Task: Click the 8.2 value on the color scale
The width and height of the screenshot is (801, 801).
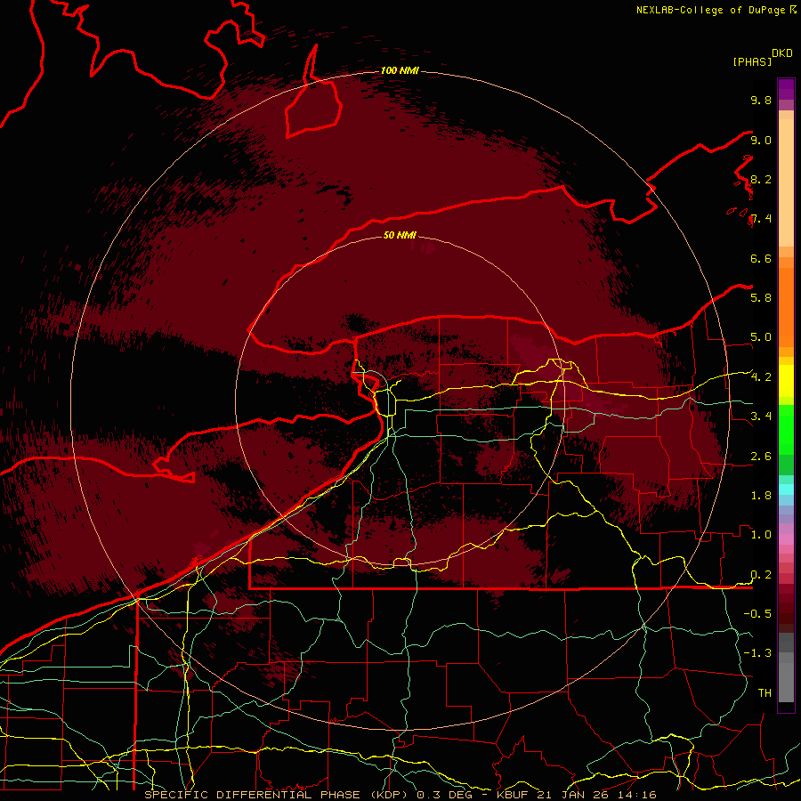Action: click(761, 179)
